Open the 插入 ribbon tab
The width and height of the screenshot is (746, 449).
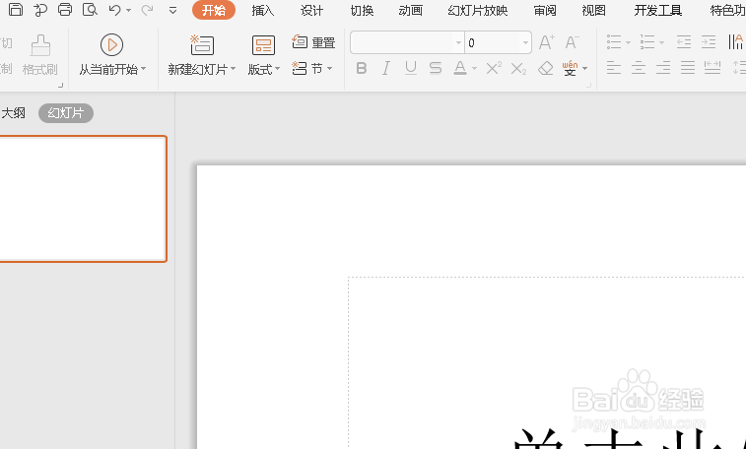tap(262, 11)
